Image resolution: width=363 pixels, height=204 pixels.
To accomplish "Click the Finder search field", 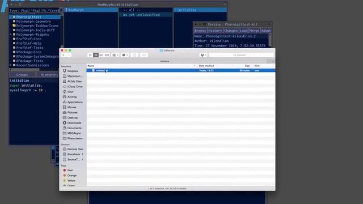I will click(241, 55).
